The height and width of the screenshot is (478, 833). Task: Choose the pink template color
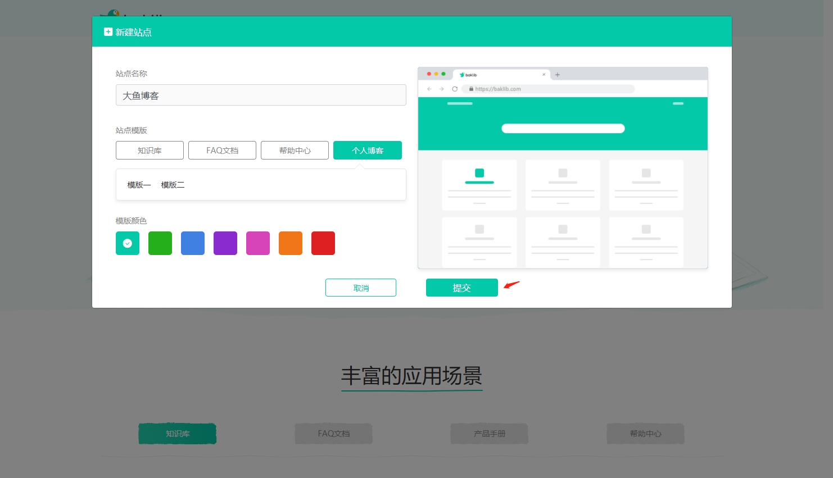258,243
